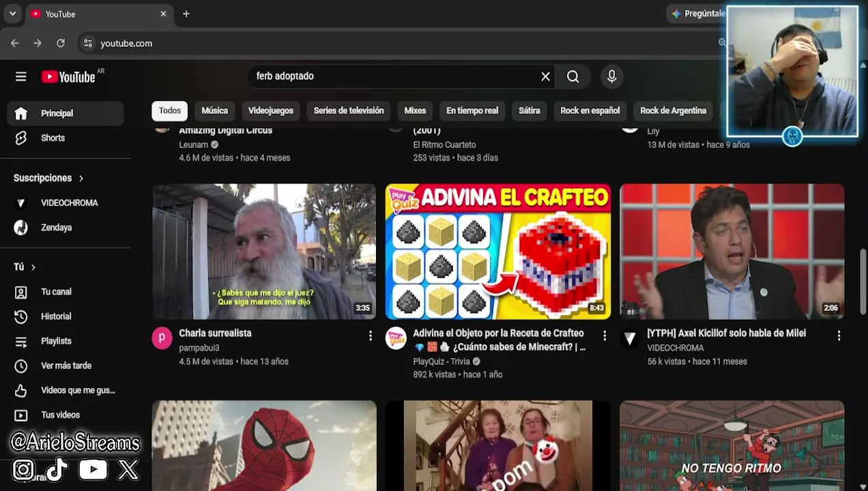The height and width of the screenshot is (491, 868).
Task: Open VIDEOCHROMA subscription channel
Action: tap(66, 203)
